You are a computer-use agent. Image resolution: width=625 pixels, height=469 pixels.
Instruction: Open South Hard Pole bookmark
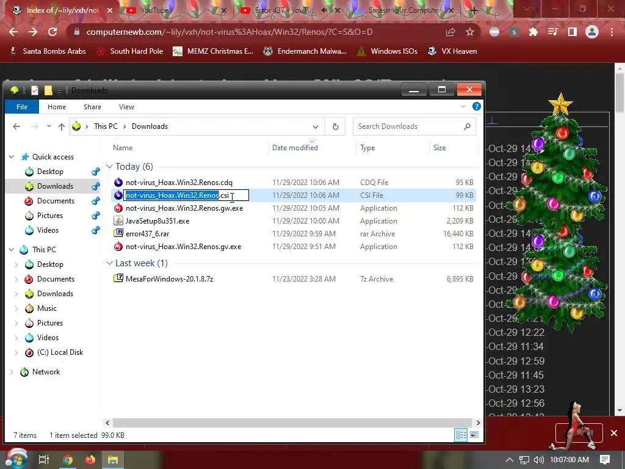click(131, 51)
